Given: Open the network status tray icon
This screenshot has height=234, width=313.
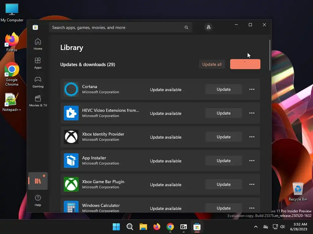Looking at the screenshot, I should pos(275,227).
